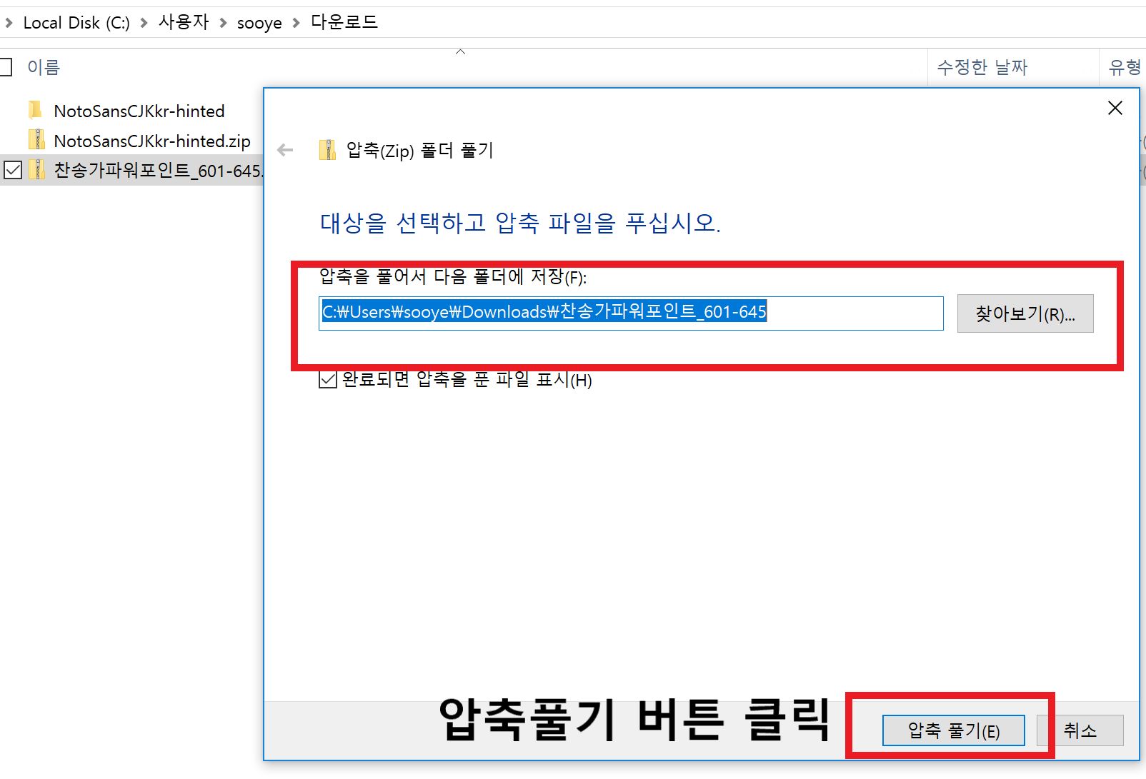Viewport: 1146px width, 779px height.
Task: Click the 취소 cancel button
Action: (x=1080, y=730)
